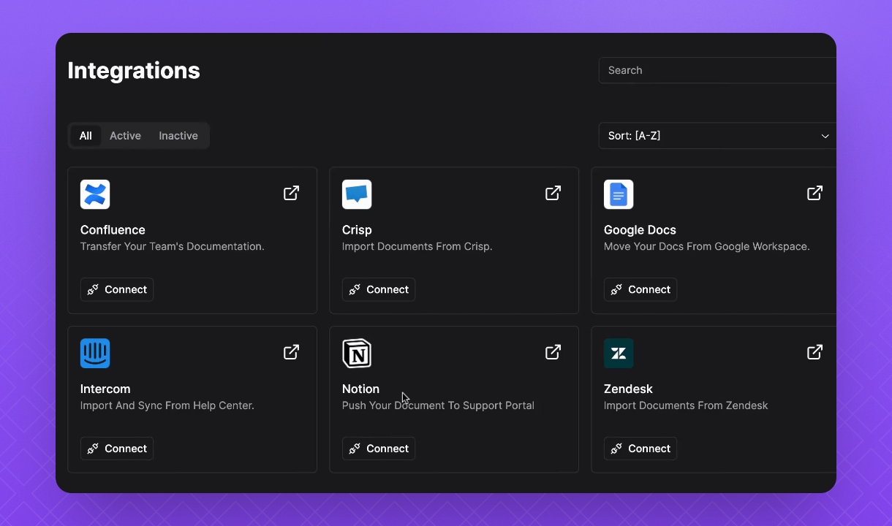Click the Intercom card title

(x=105, y=389)
